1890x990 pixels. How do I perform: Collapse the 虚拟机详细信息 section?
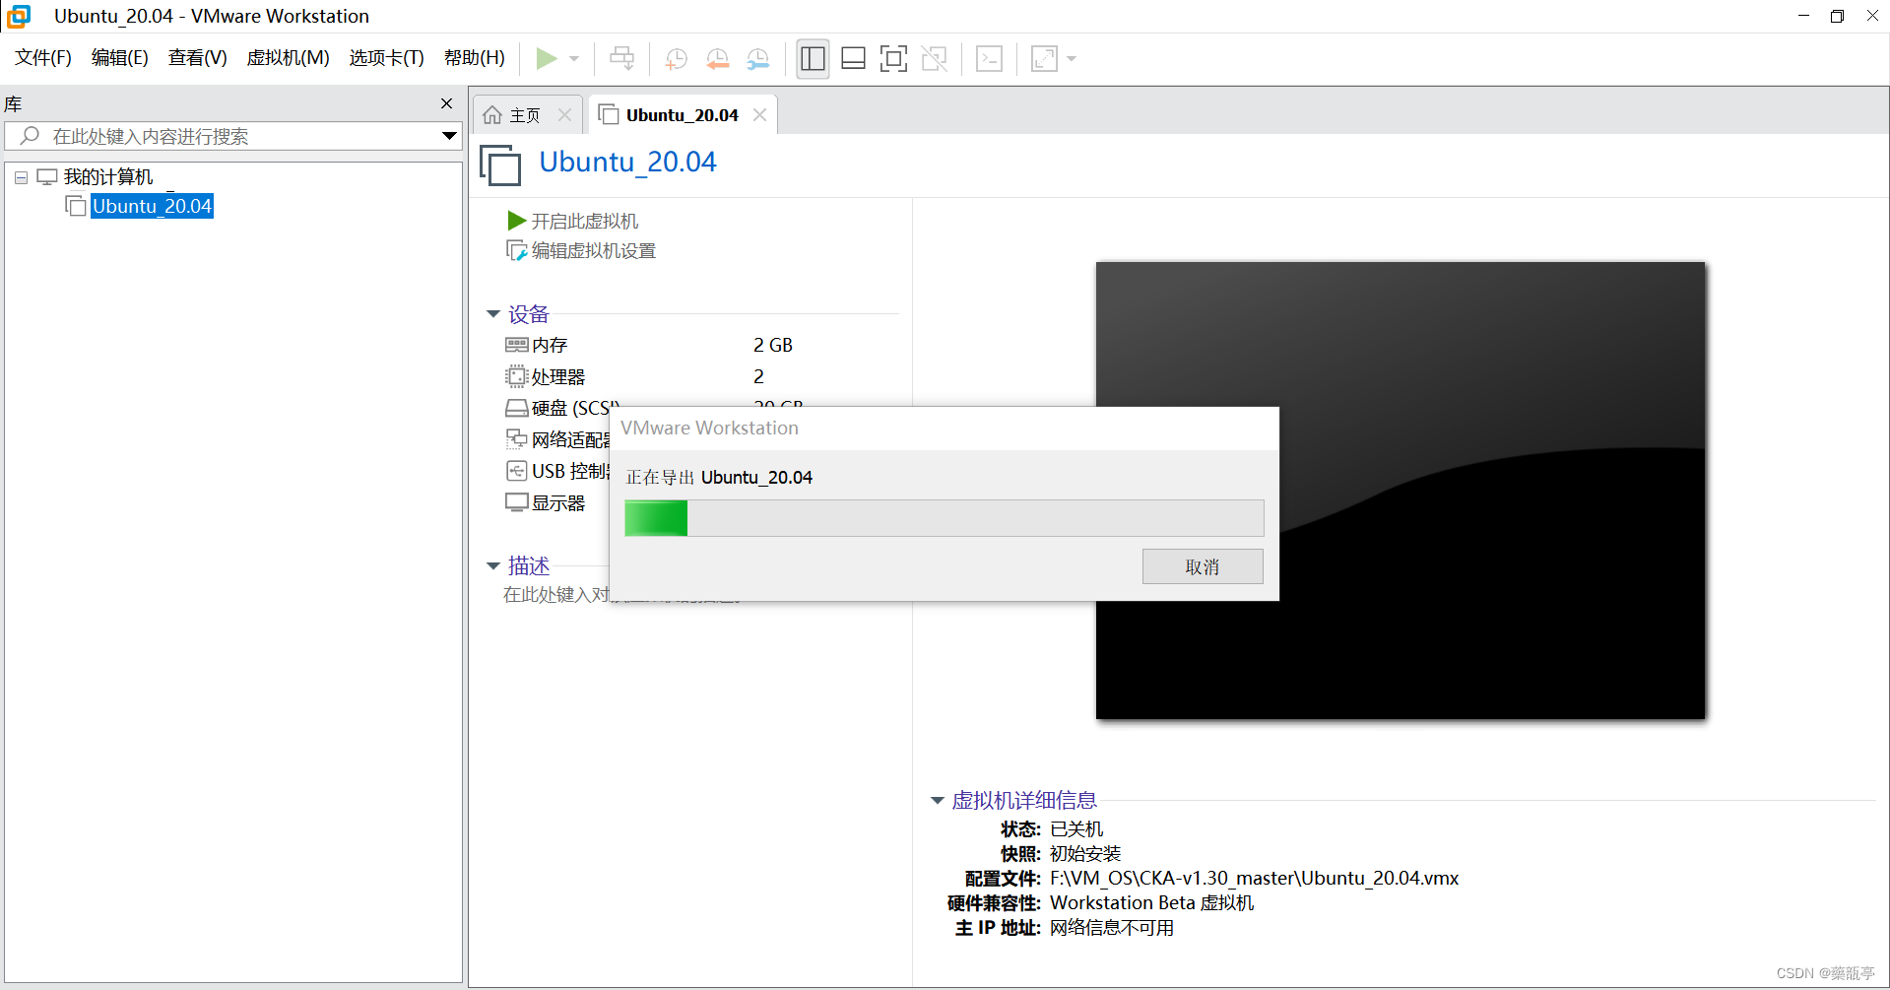937,800
